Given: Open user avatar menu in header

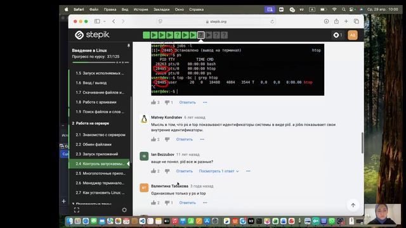Looking at the screenshot, I should pos(353,35).
